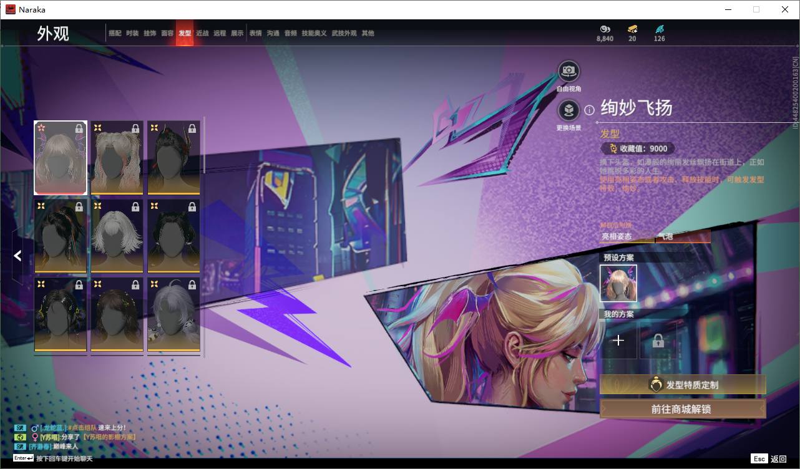Image resolution: width=800 pixels, height=469 pixels.
Task: Click the 更换场景 scene change icon
Action: coord(568,110)
